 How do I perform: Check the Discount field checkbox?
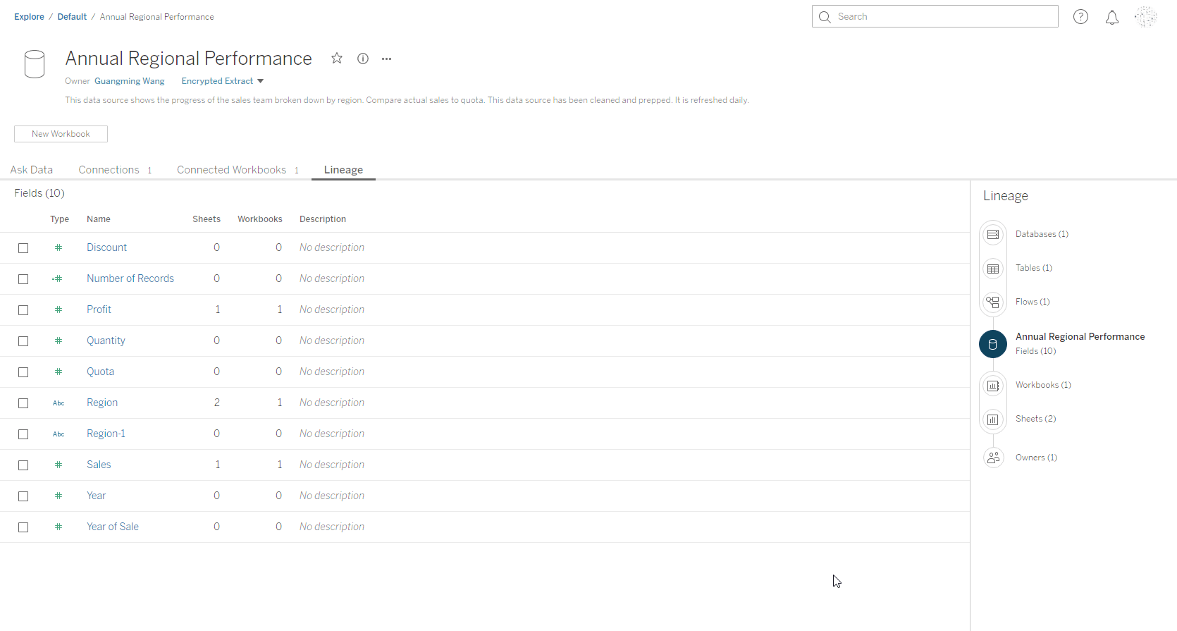(23, 248)
